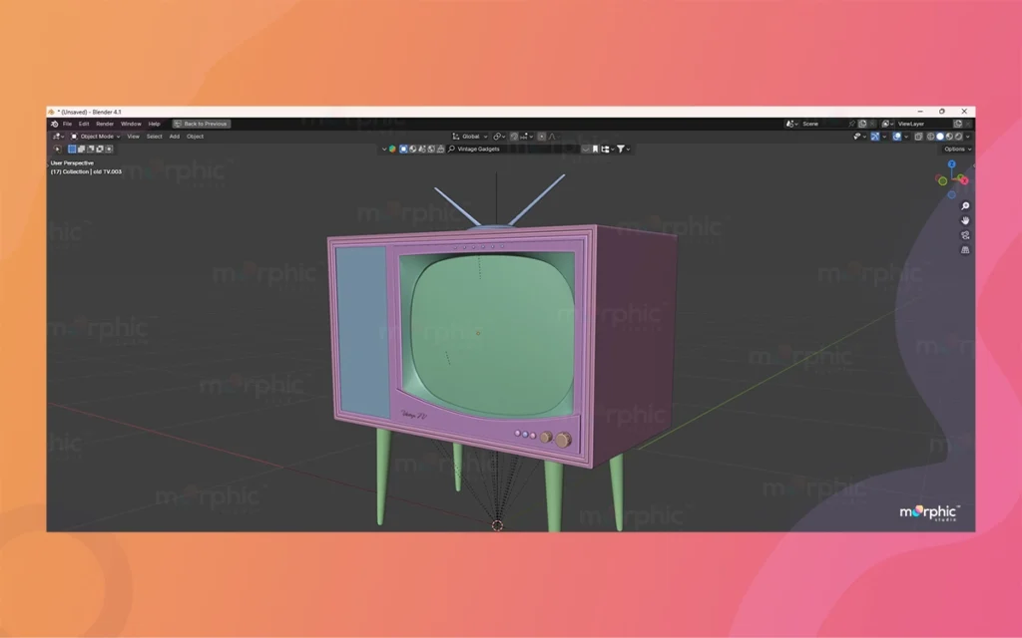Open the shading options dropdown arrow
This screenshot has height=638, width=1022.
968,137
